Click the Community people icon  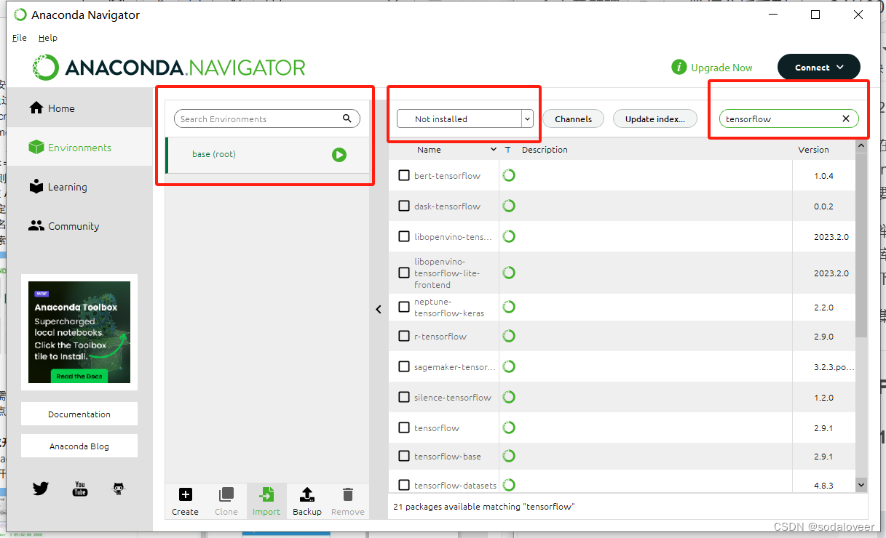tap(36, 225)
